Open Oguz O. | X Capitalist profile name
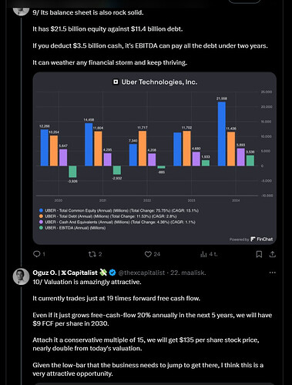 click(x=65, y=273)
